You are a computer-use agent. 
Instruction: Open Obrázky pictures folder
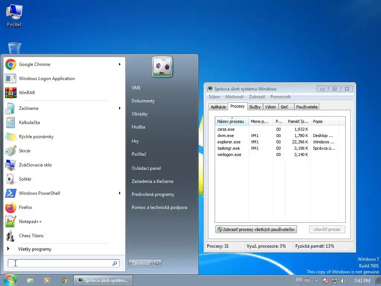coord(140,114)
